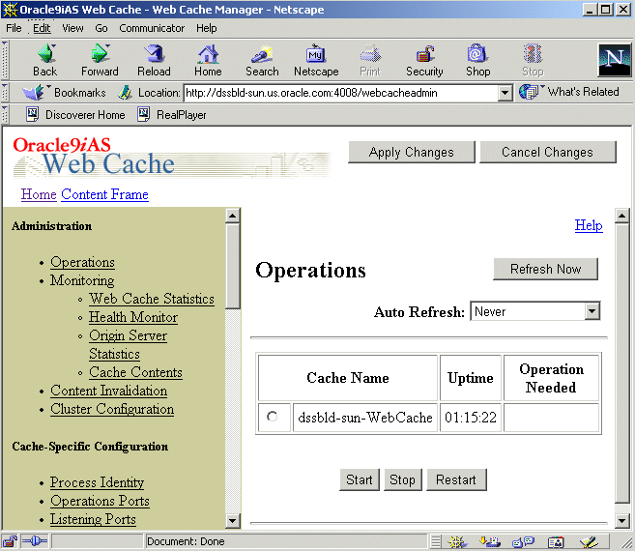635x551 pixels.
Task: Follow the Content Frame link
Action: [x=105, y=194]
